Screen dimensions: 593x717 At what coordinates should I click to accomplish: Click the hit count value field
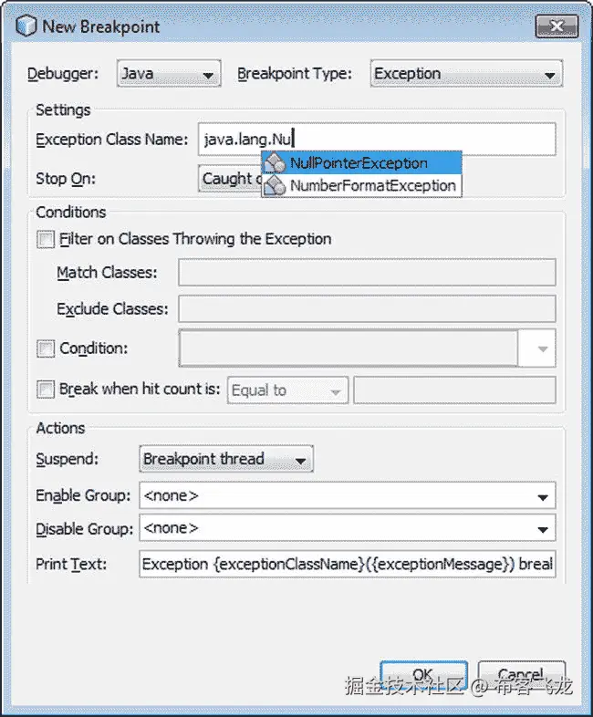coord(454,390)
